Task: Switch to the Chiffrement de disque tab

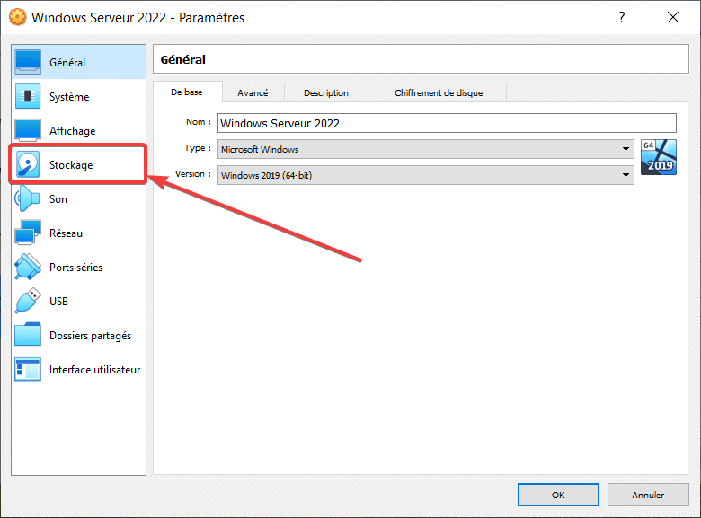Action: tap(439, 92)
